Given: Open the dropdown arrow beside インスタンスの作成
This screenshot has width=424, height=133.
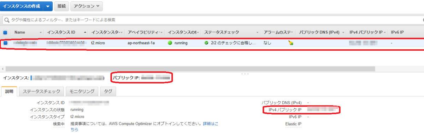Looking at the screenshot, I should (48, 6).
